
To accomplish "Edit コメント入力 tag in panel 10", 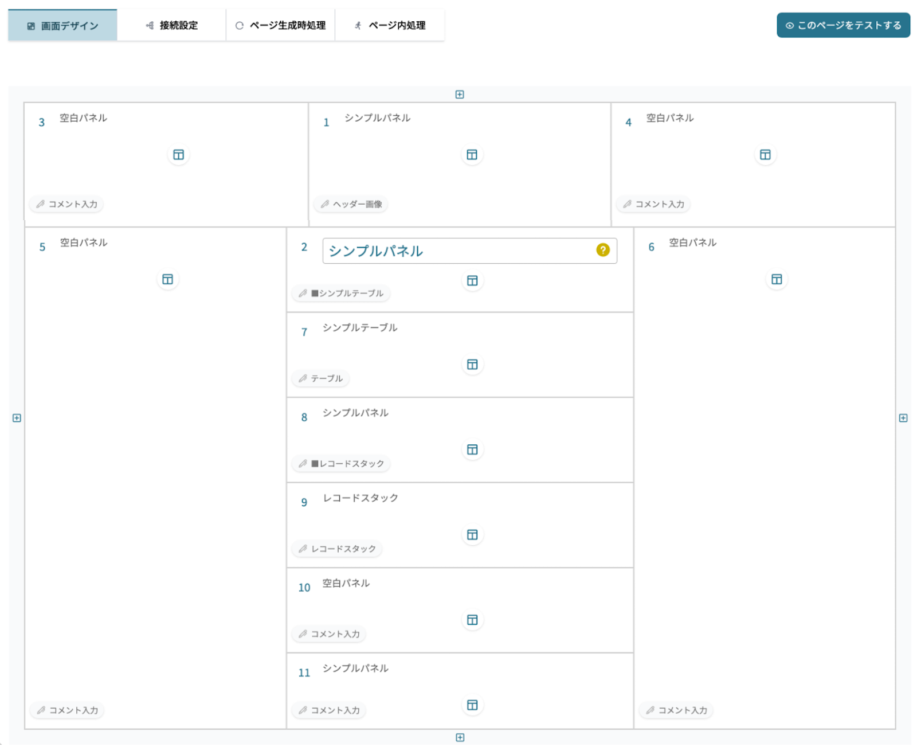I will point(329,634).
